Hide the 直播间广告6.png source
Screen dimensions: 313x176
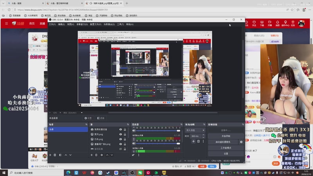point(121,144)
